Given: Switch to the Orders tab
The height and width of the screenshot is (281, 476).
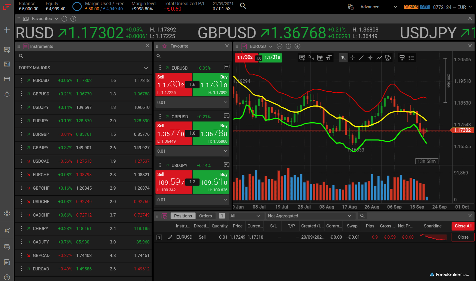Looking at the screenshot, I should click(x=205, y=216).
